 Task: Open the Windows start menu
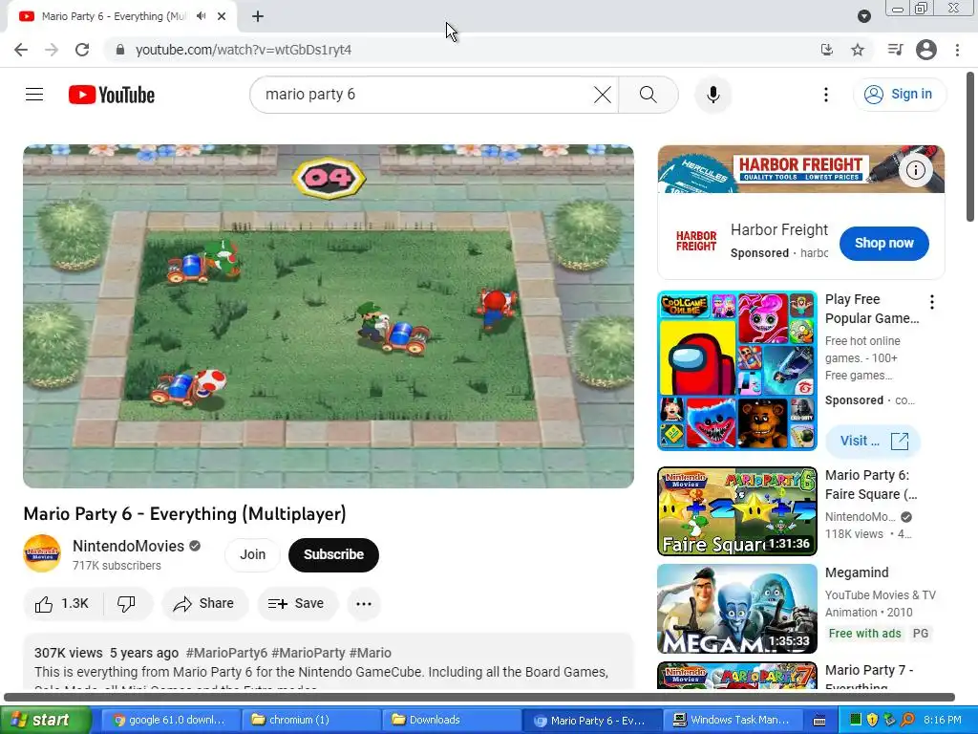click(x=45, y=720)
